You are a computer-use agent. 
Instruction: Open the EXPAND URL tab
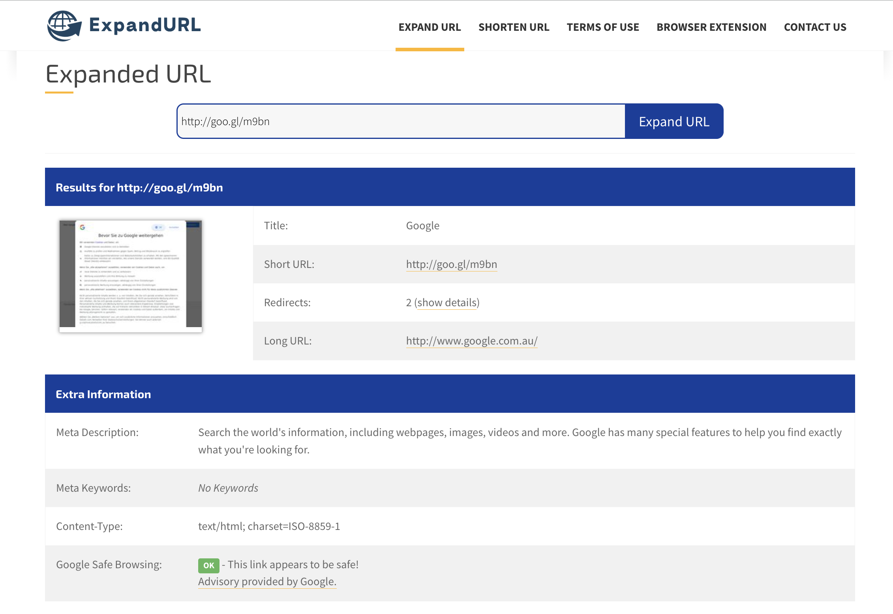[430, 27]
